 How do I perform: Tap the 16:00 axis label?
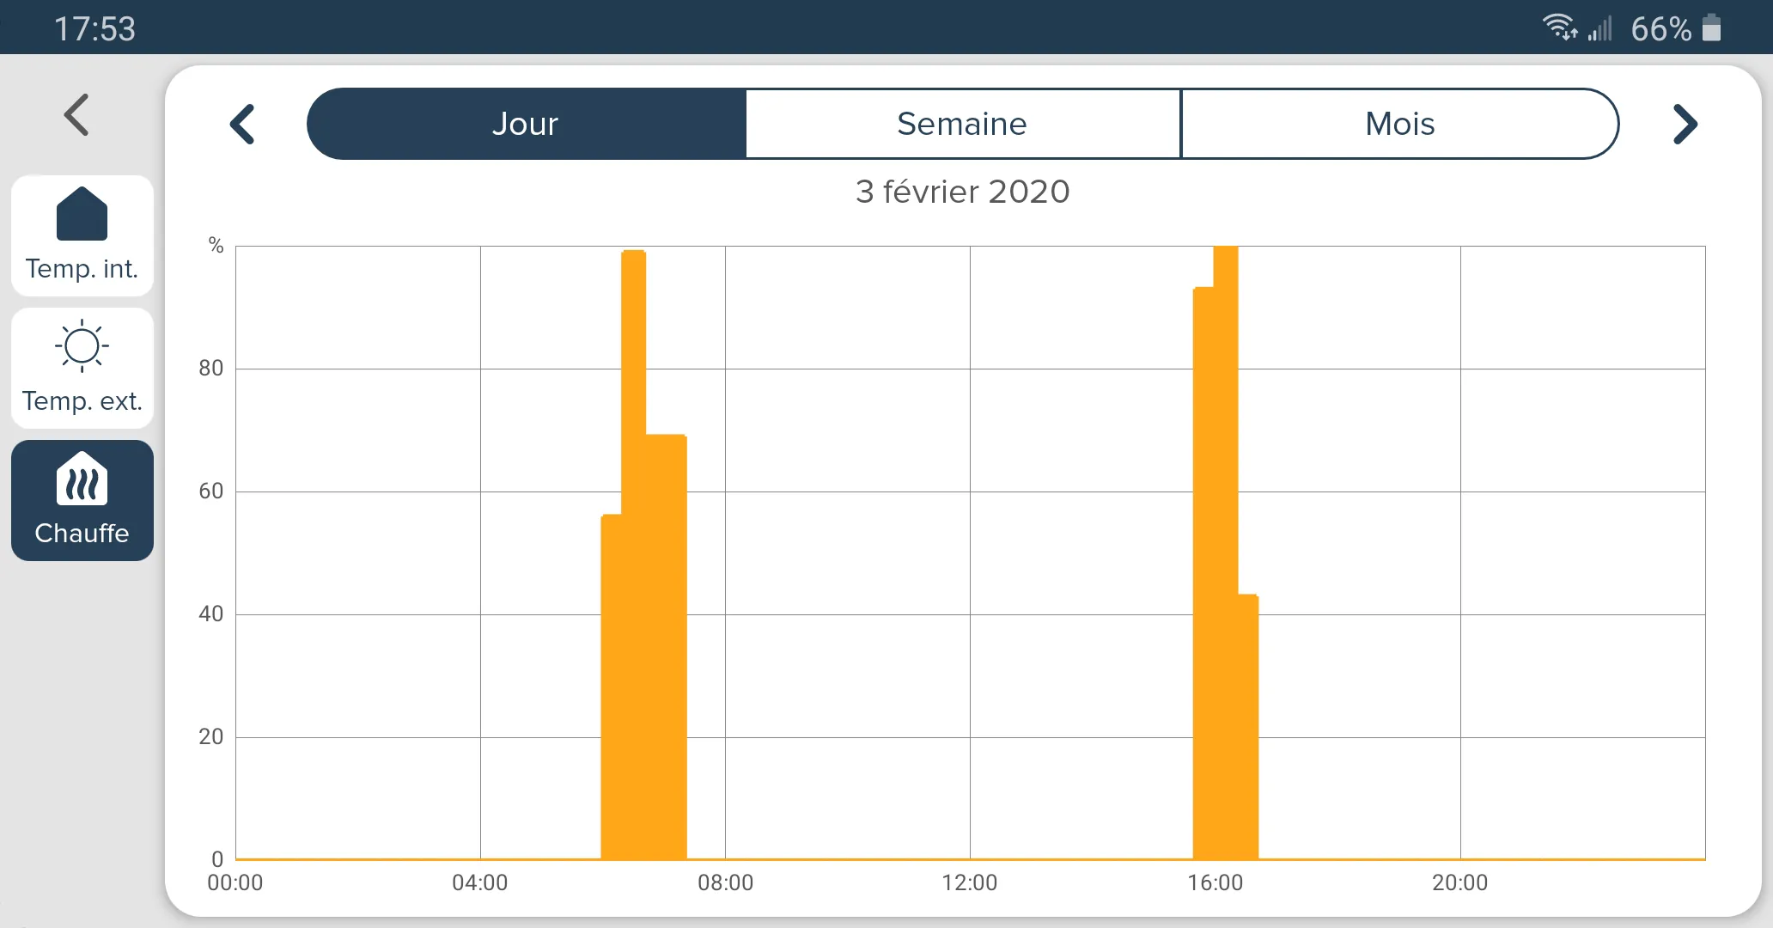1216,882
